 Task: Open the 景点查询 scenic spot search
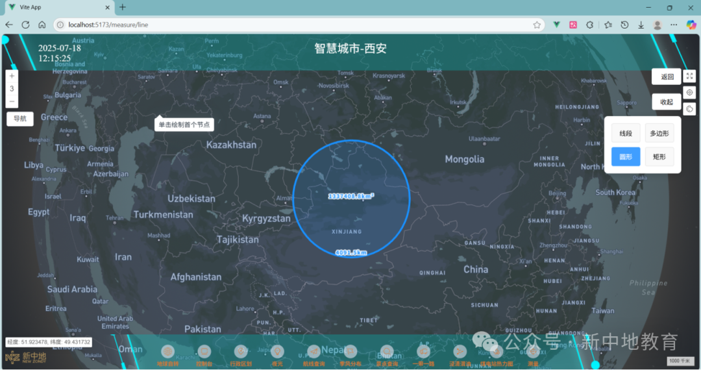coord(387,352)
